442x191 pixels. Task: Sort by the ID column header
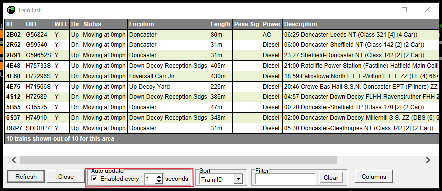pyautogui.click(x=14, y=24)
